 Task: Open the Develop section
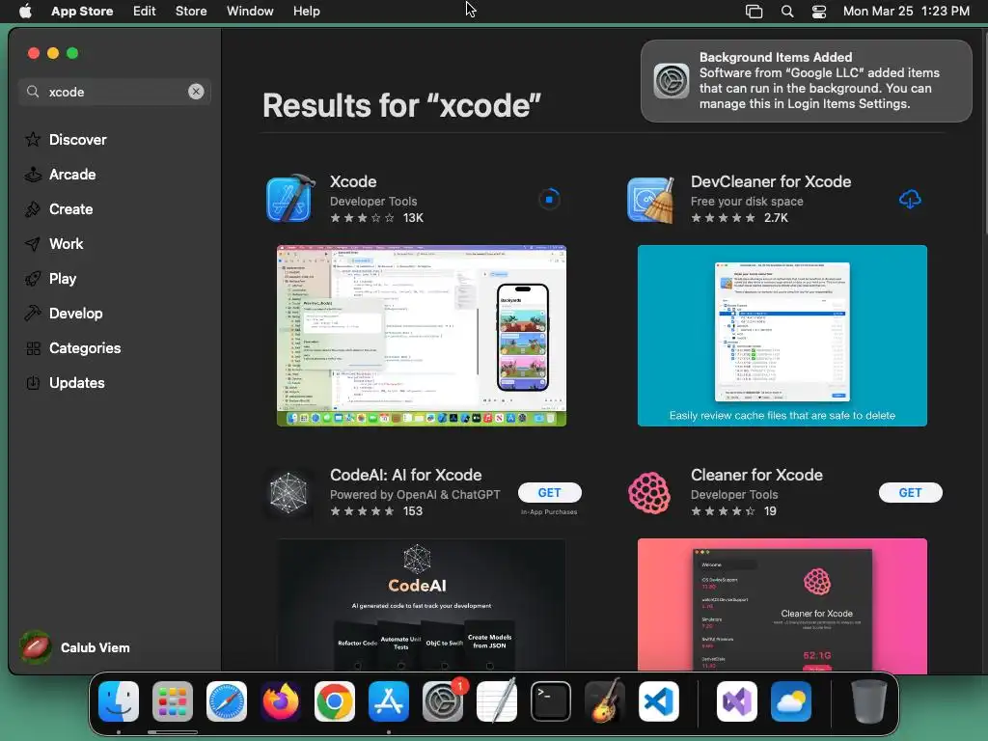click(64, 314)
